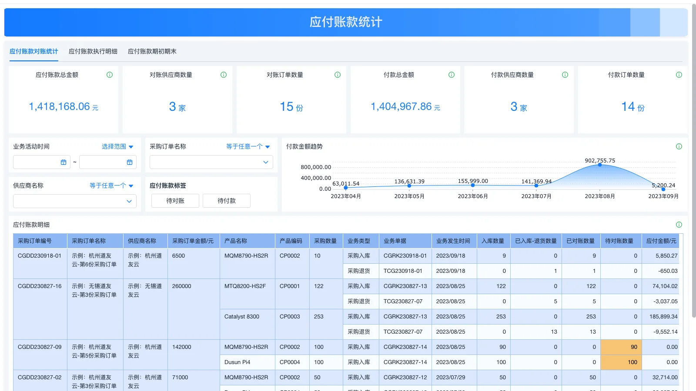Expand 采购订单名称 select box

click(211, 162)
